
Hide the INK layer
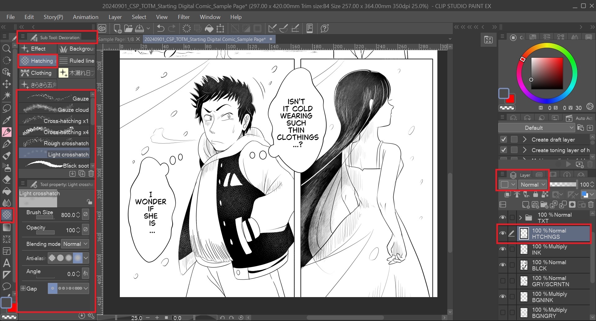[503, 249]
